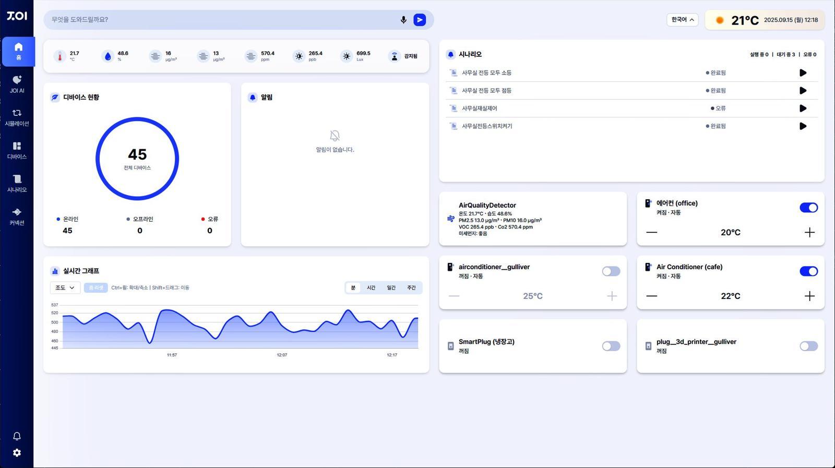The width and height of the screenshot is (835, 468).
Task: Open the 한국어 language dropdown
Action: 682,20
